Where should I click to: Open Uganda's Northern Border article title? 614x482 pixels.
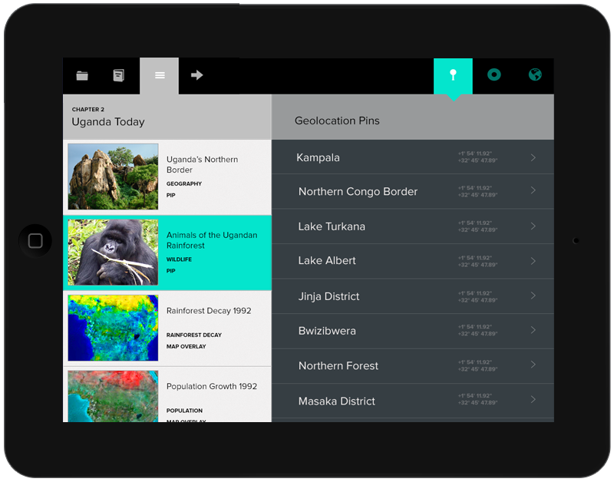(x=202, y=164)
